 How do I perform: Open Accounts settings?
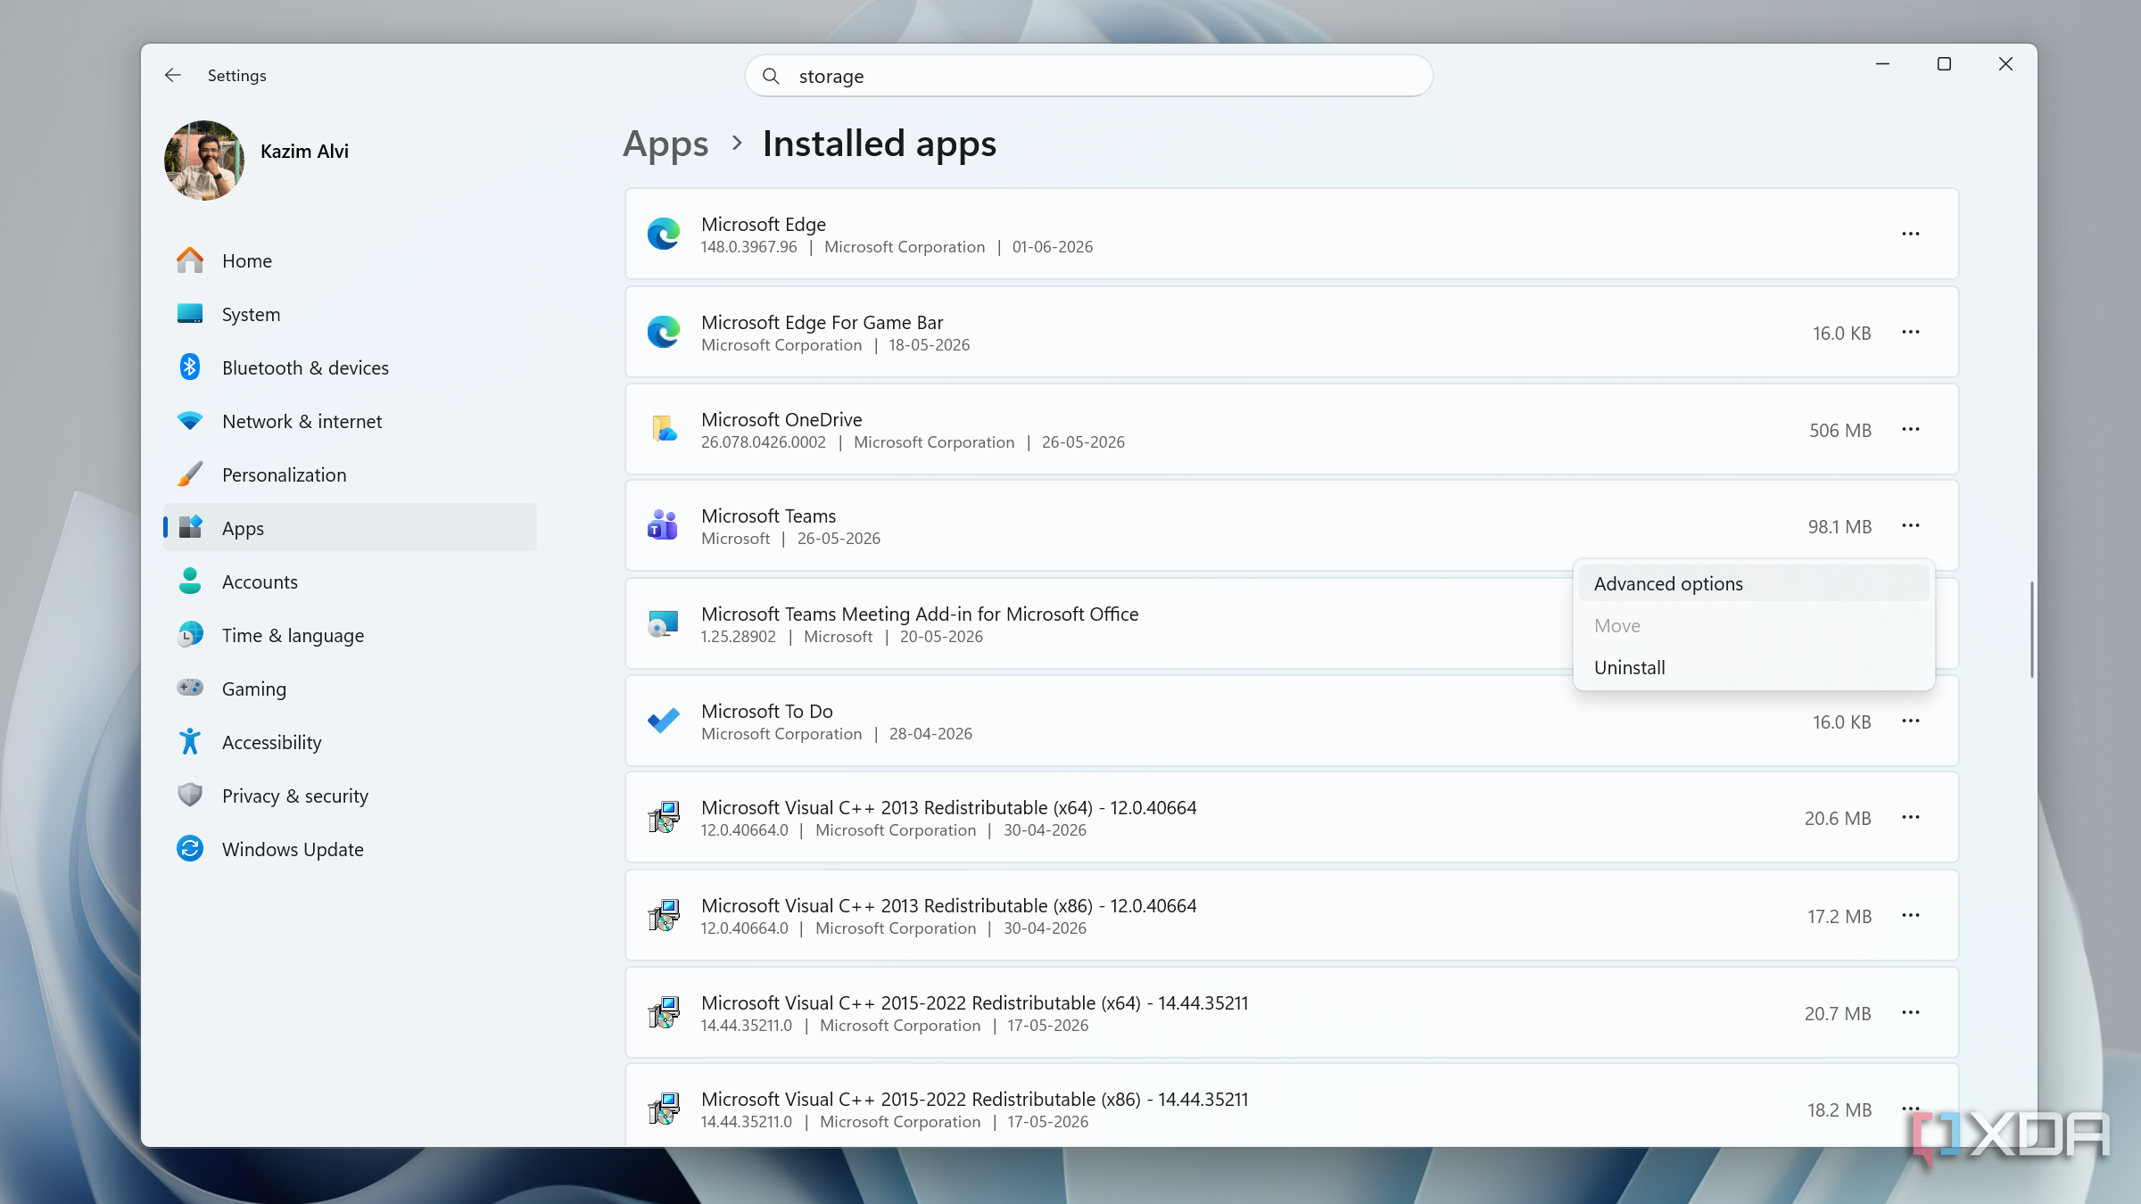350,581
